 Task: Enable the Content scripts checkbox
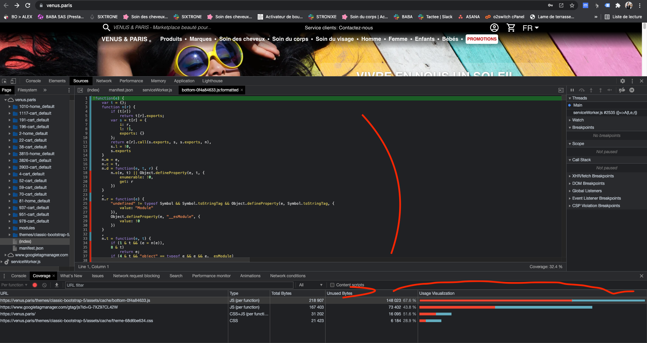click(x=332, y=285)
